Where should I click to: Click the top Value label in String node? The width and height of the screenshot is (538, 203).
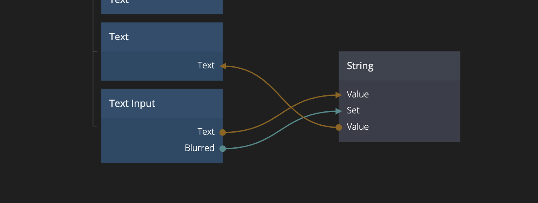pos(357,95)
